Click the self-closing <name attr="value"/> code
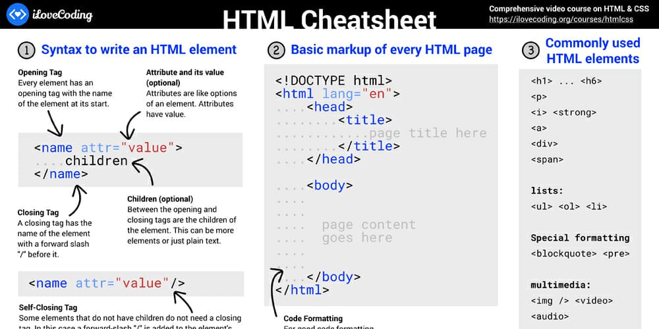The height and width of the screenshot is (329, 659). (x=106, y=283)
